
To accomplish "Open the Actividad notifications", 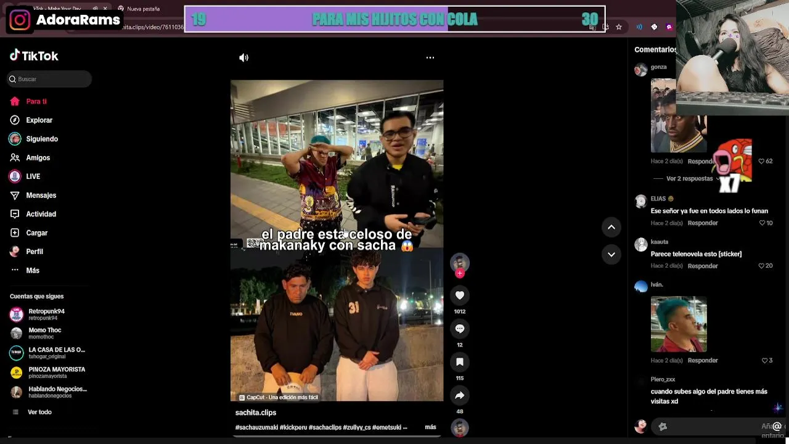I will [x=41, y=214].
